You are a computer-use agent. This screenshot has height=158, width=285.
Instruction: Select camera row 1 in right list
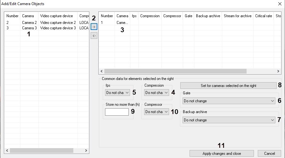click(122, 23)
